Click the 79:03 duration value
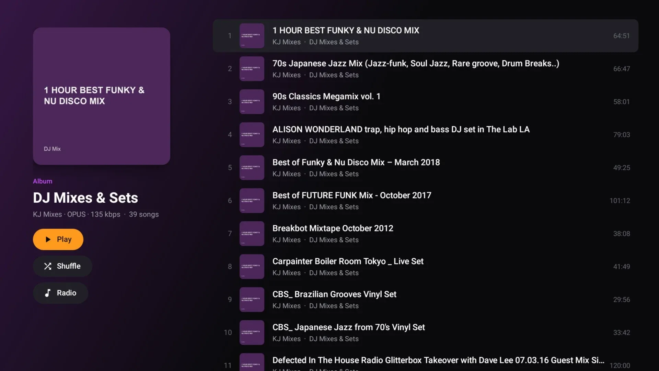659x371 pixels. pos(621,135)
